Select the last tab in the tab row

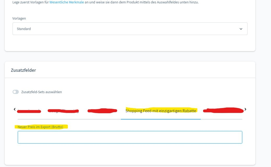pos(223,111)
